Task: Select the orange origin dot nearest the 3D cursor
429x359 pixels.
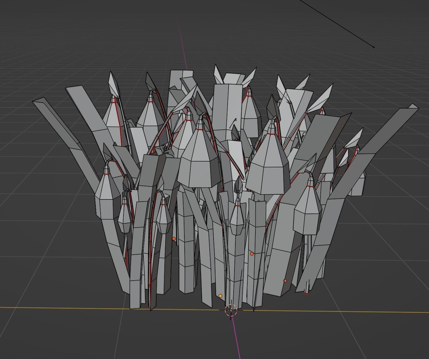Action: (220, 296)
